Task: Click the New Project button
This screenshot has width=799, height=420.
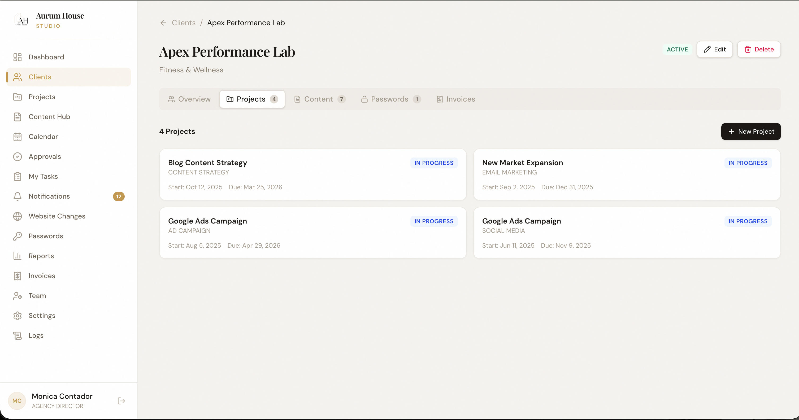Action: [x=751, y=132]
